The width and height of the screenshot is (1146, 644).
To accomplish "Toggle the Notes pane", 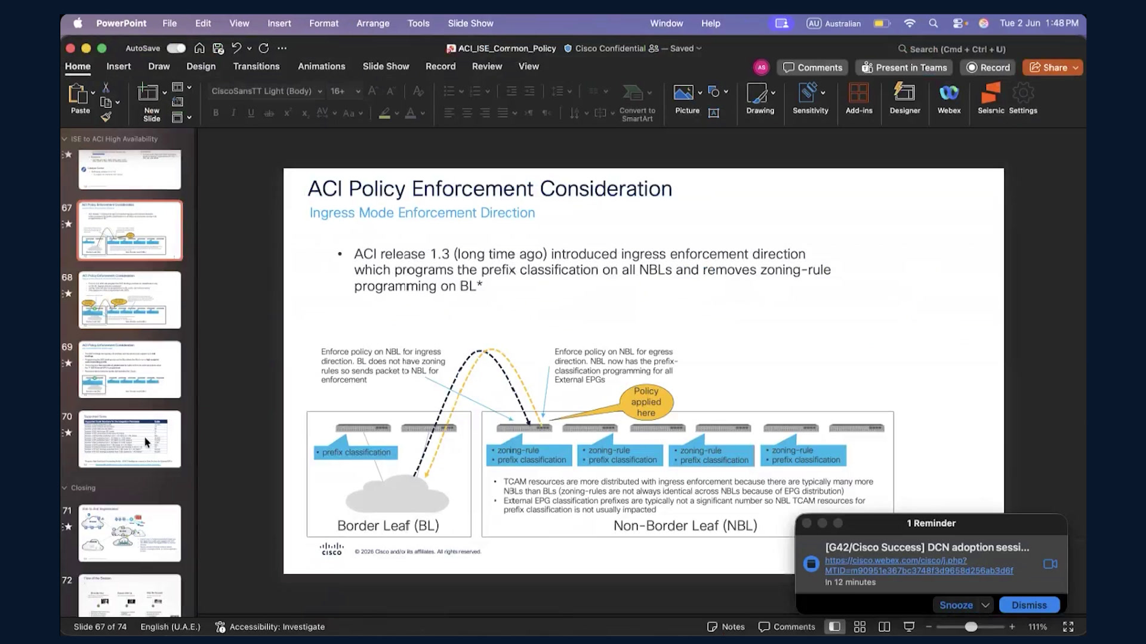I will (x=726, y=627).
